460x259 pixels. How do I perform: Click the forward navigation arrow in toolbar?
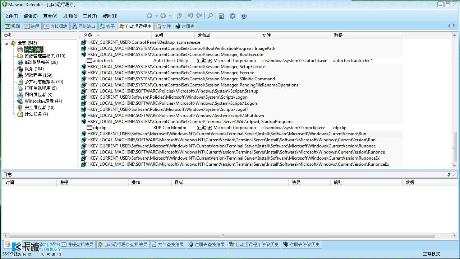pyautogui.click(x=163, y=16)
